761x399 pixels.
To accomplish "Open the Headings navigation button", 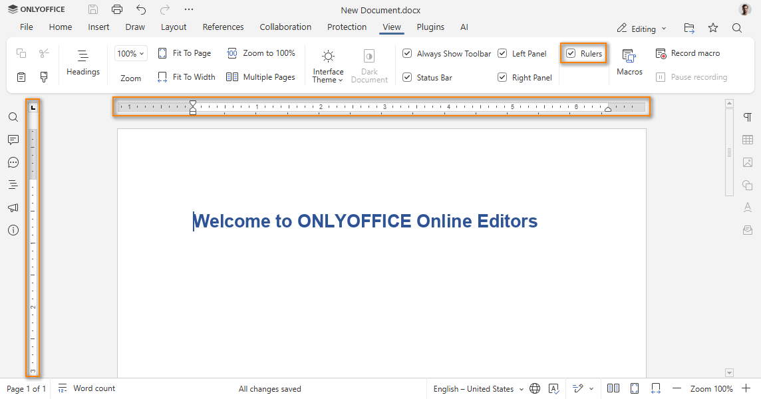I will (83, 62).
